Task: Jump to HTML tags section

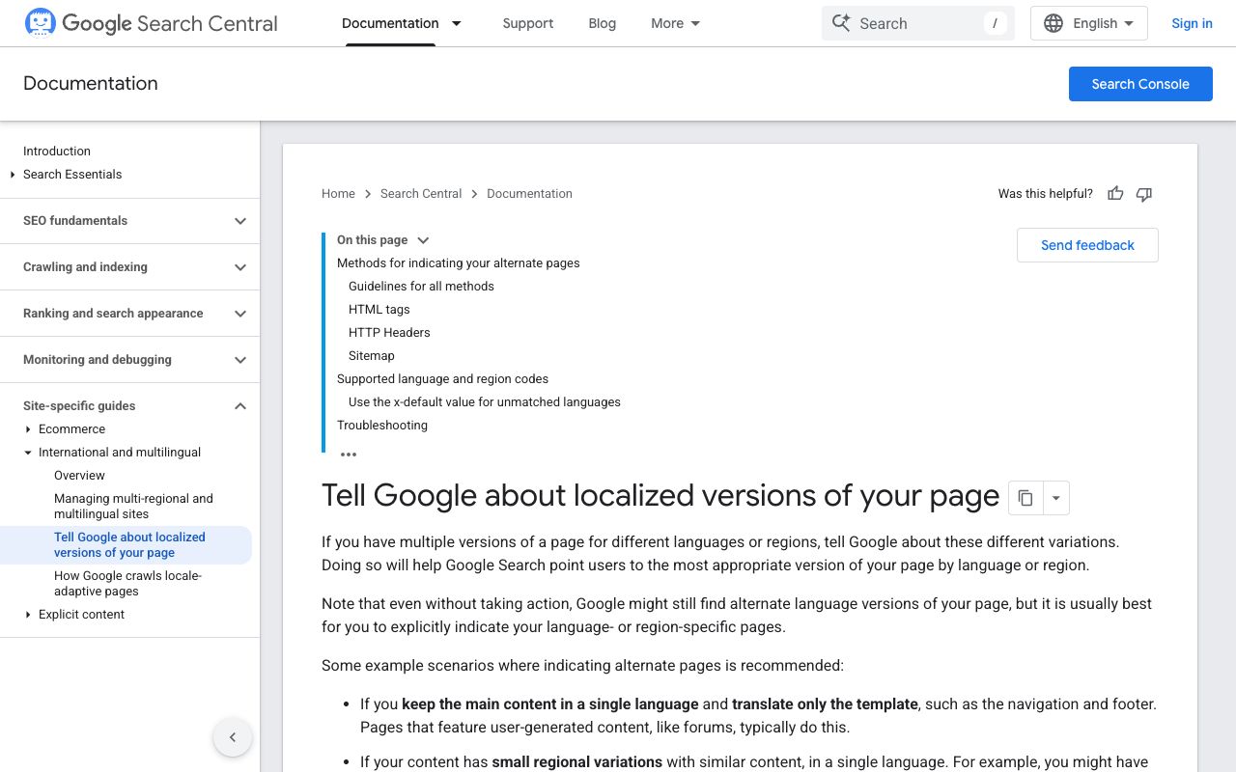Action: (379, 310)
